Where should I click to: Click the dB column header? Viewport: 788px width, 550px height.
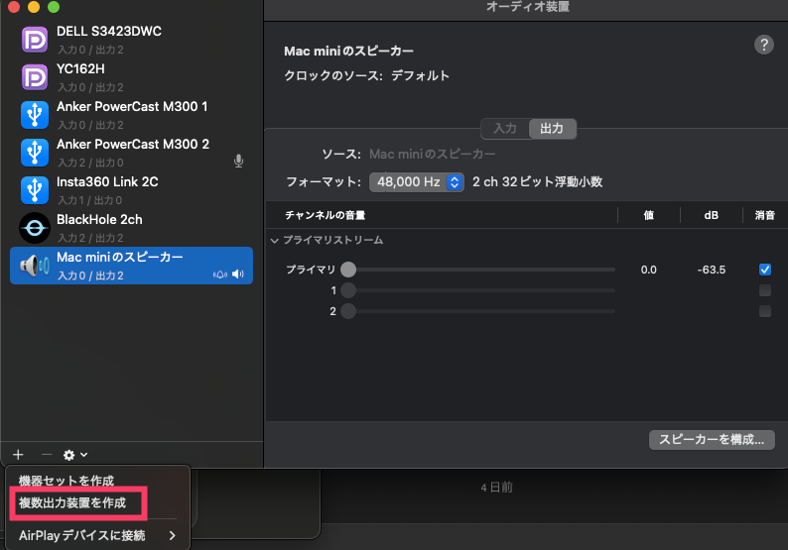click(x=712, y=215)
